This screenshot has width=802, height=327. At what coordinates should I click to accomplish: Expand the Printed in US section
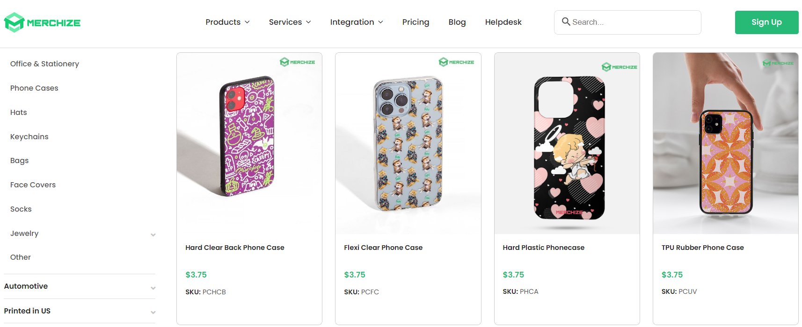(153, 312)
